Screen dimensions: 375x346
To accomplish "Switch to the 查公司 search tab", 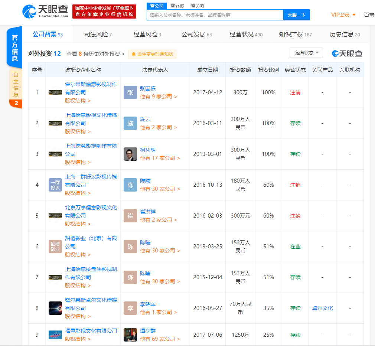I will click(x=157, y=6).
